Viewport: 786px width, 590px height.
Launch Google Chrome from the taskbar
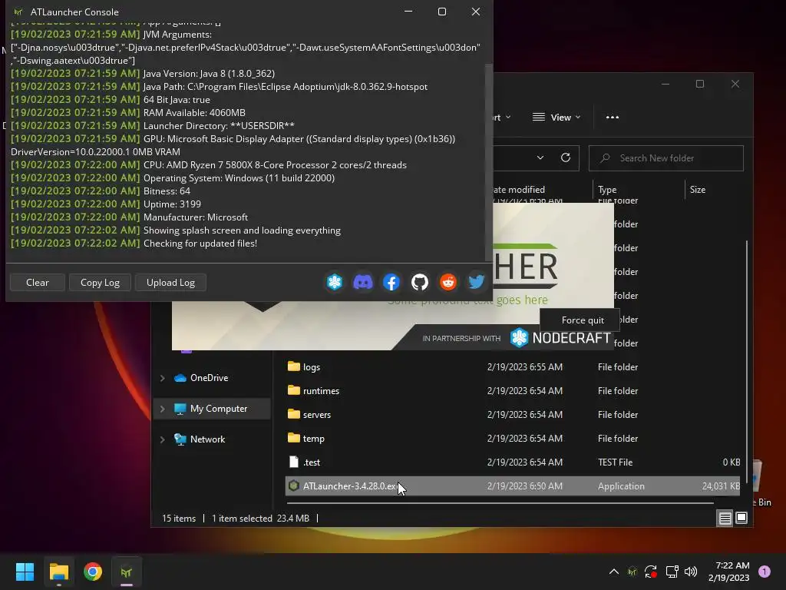tap(93, 572)
